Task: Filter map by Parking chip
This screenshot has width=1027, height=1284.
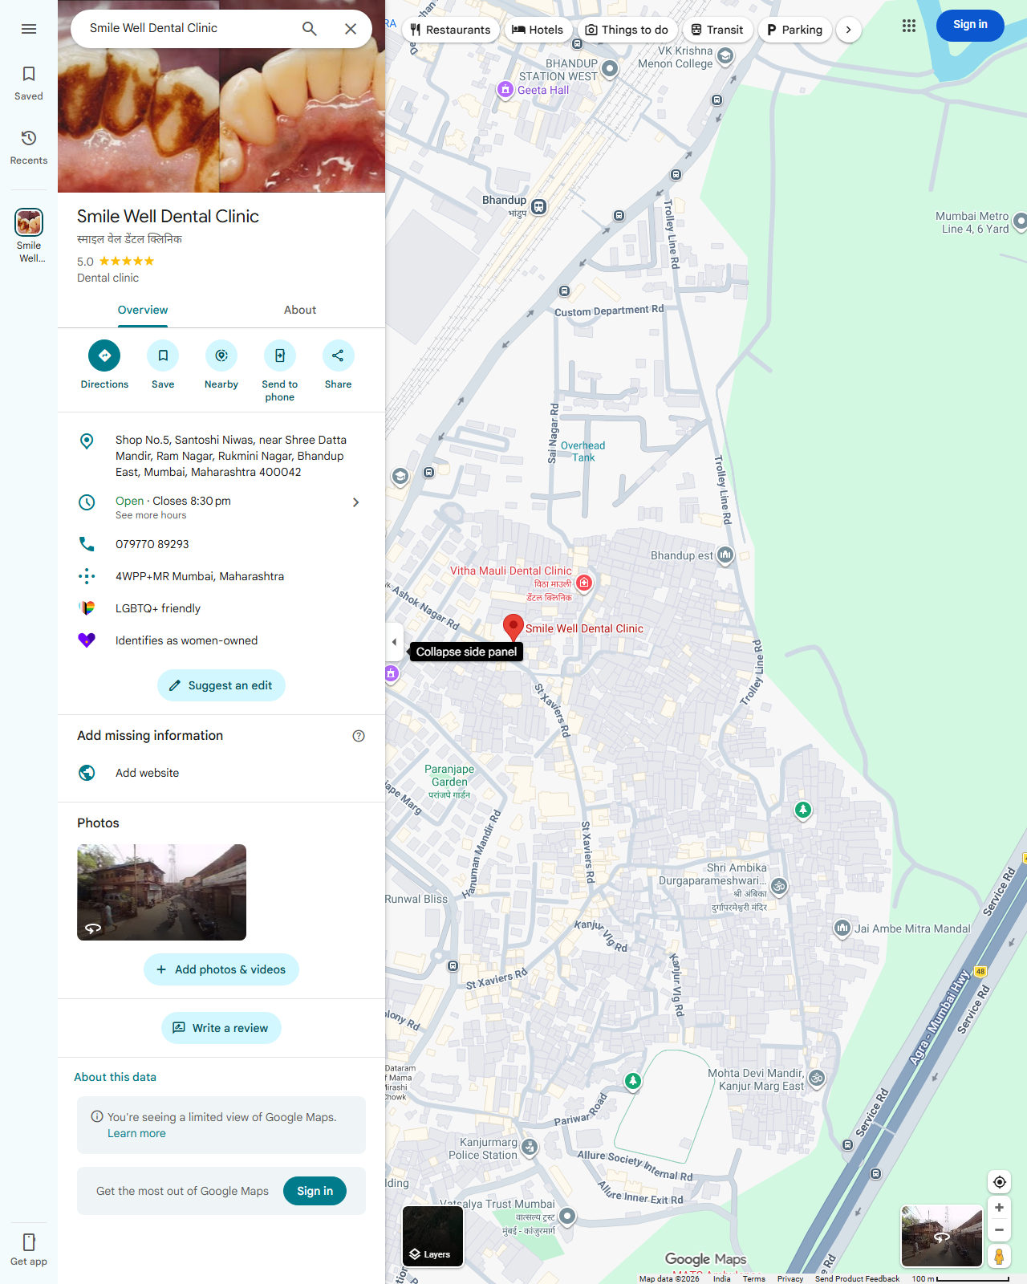Action: [794, 30]
